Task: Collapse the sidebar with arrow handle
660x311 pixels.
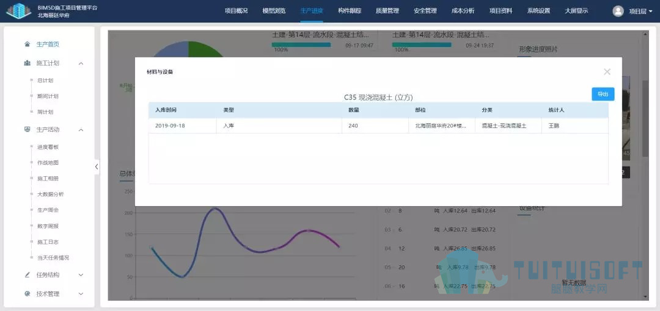Action: pyautogui.click(x=97, y=166)
